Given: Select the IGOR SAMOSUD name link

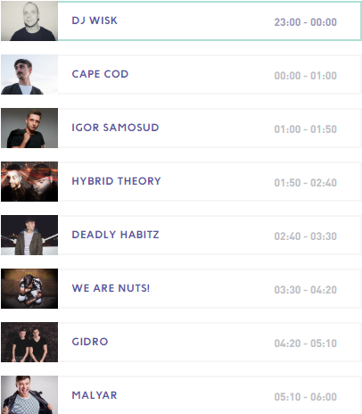Looking at the screenshot, I should pos(115,128).
